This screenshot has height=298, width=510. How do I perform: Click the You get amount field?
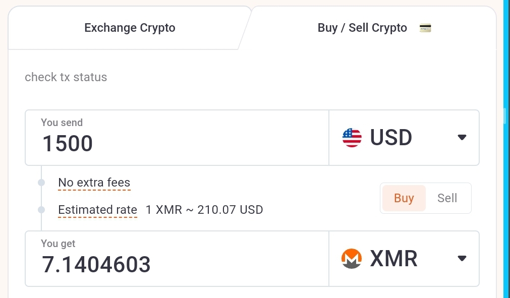[177, 264]
